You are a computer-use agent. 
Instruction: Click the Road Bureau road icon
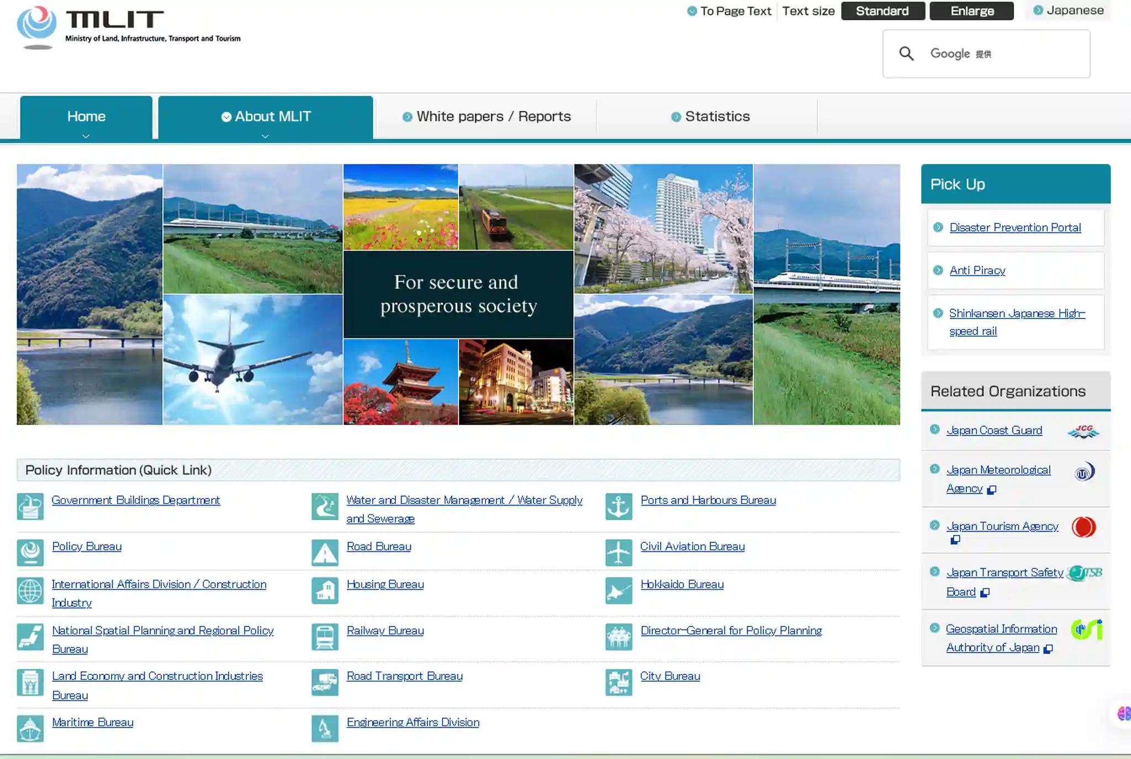(325, 553)
